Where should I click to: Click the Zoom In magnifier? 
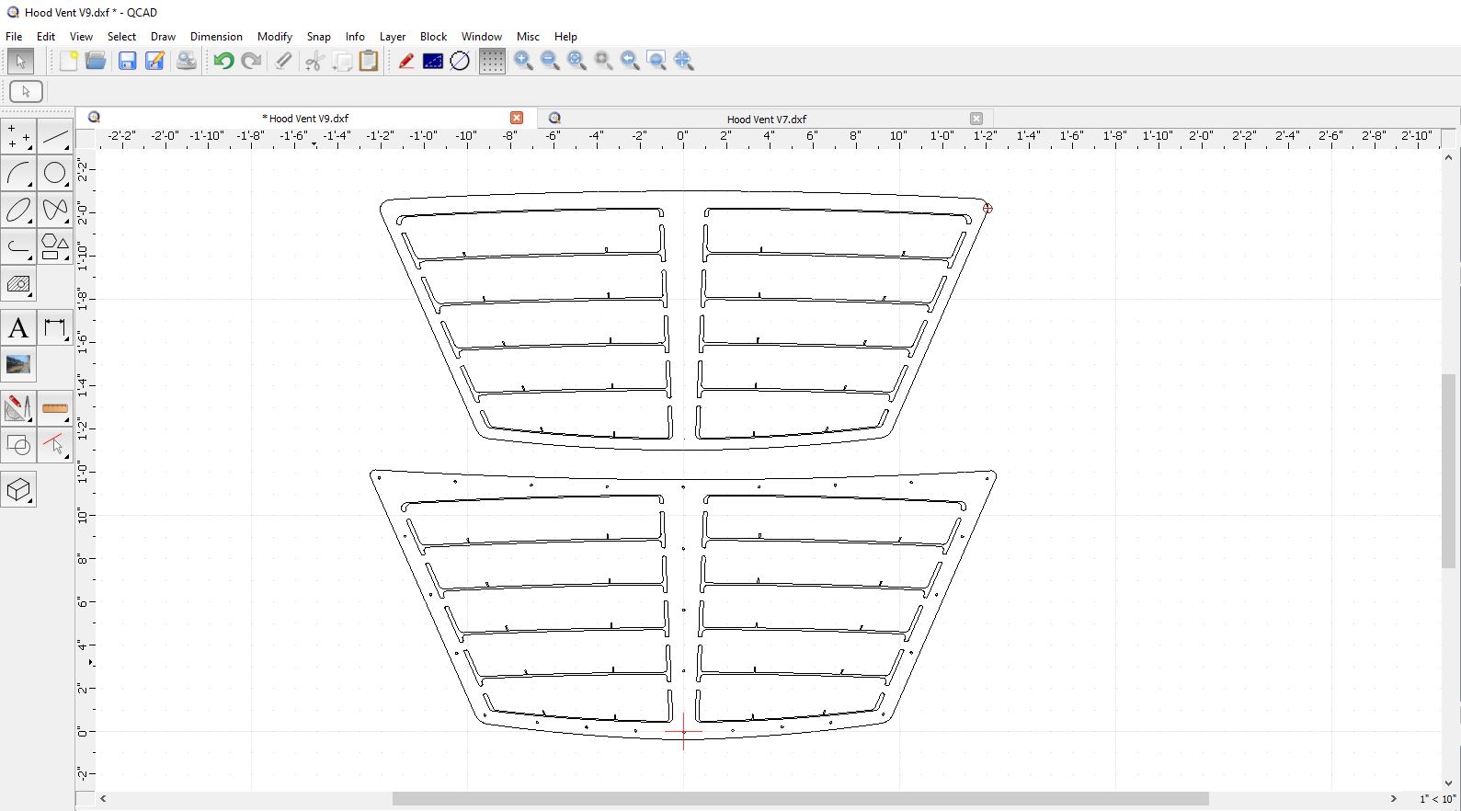tap(524, 62)
